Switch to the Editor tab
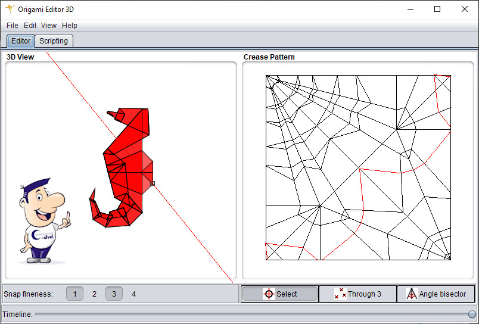This screenshot has width=479, height=324. click(21, 40)
